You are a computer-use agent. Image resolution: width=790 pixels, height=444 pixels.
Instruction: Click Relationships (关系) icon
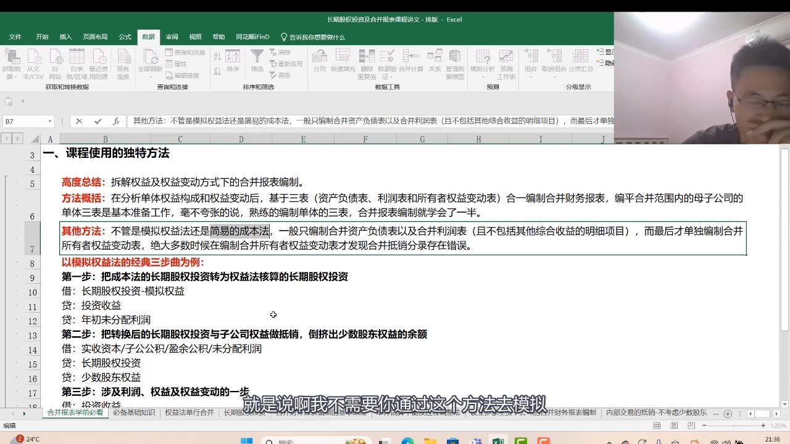pyautogui.click(x=434, y=61)
